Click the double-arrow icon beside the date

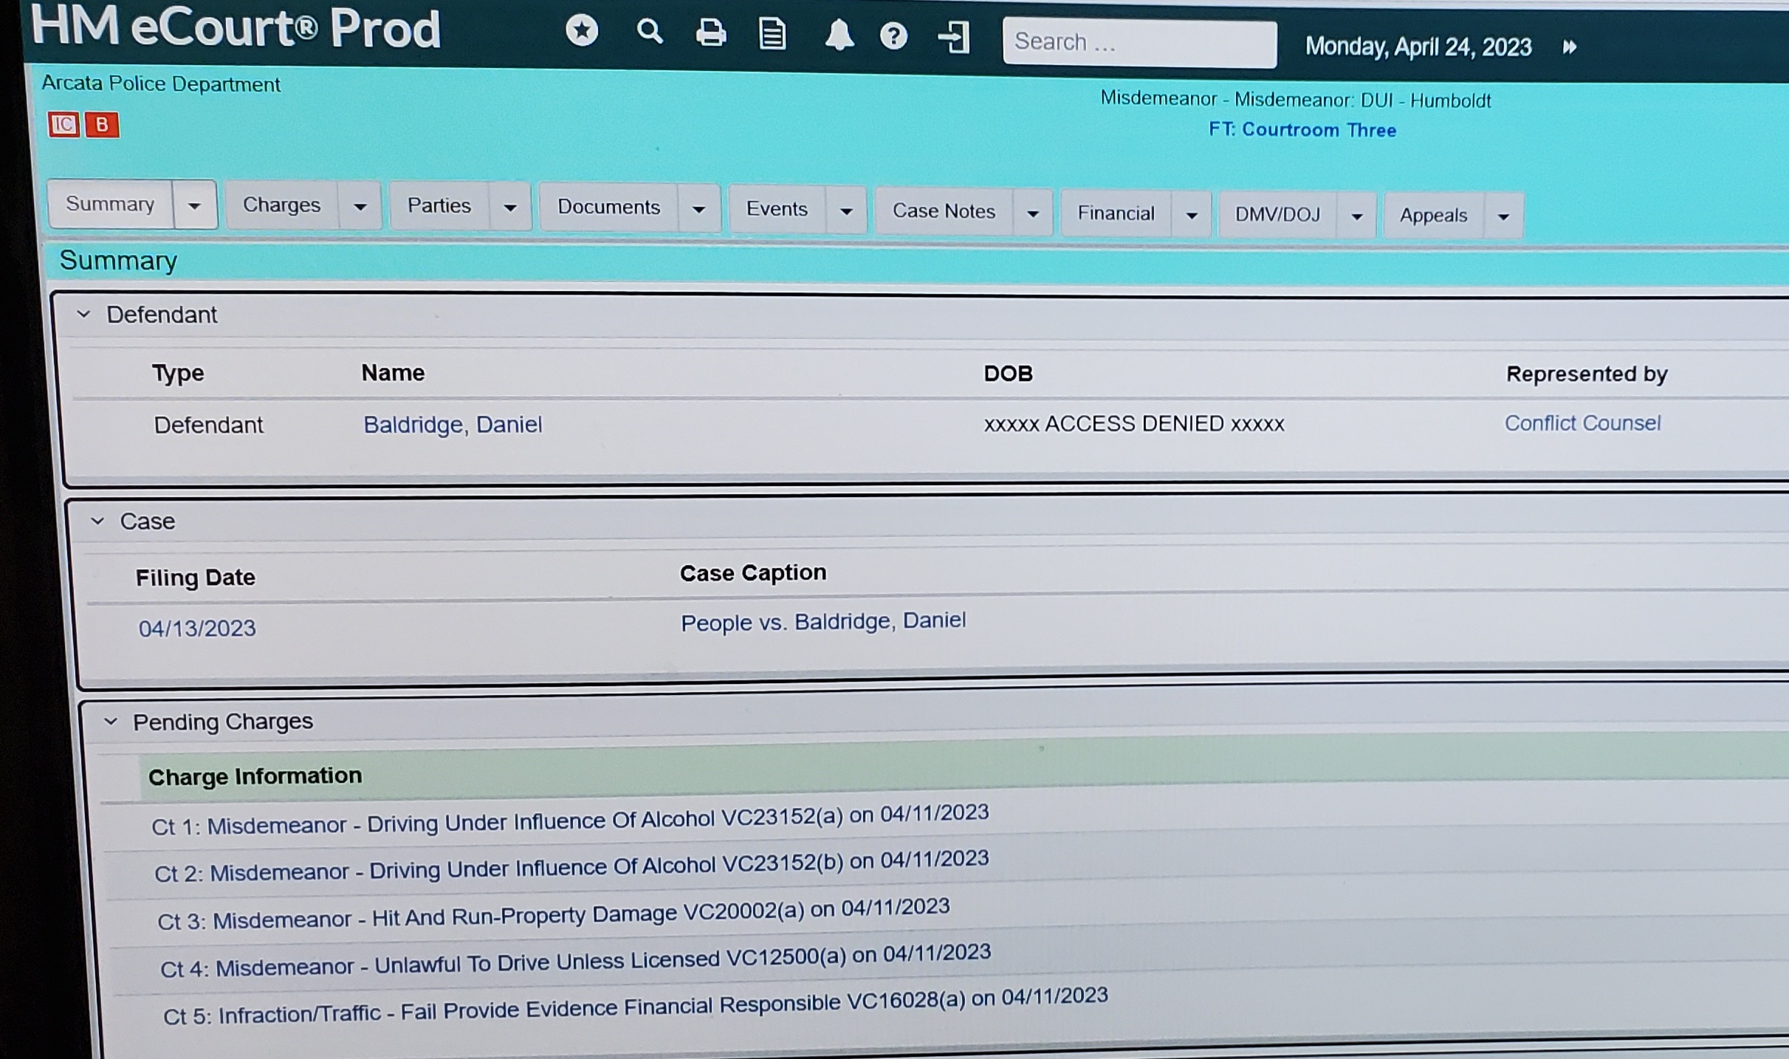(x=1570, y=47)
